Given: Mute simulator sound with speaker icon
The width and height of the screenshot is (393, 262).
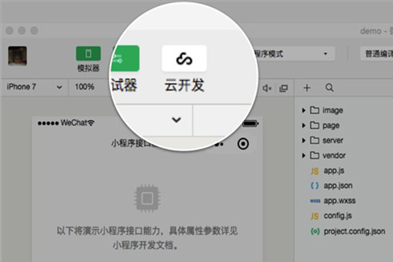Looking at the screenshot, I should 267,88.
